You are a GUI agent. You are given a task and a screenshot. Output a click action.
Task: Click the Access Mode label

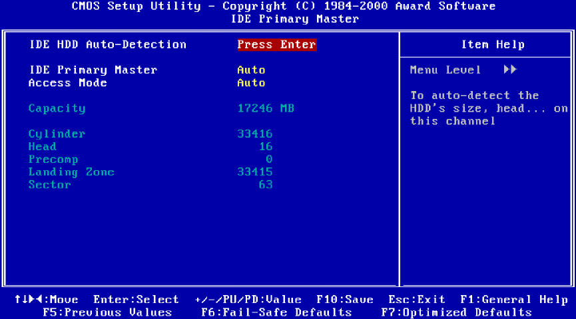(68, 83)
